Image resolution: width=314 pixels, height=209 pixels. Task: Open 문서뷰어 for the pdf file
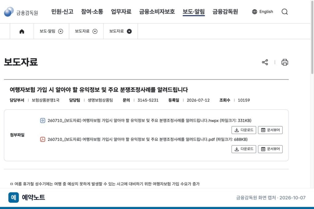(x=270, y=149)
